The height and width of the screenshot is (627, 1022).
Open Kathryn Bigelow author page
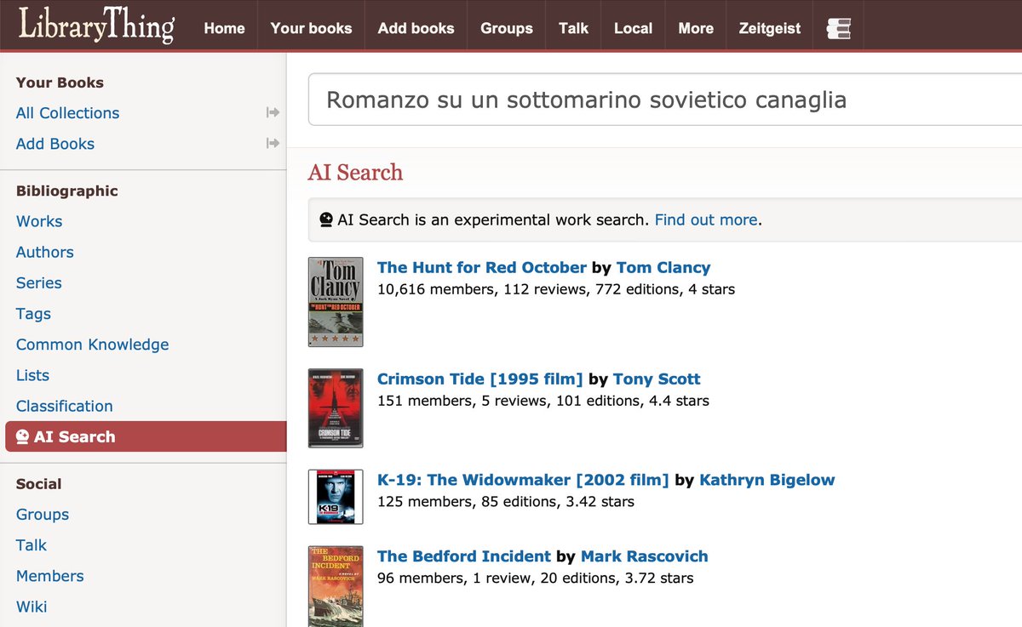pos(767,480)
